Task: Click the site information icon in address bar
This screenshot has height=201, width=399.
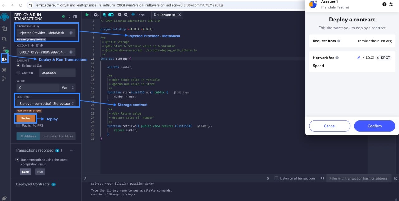Action: click(x=30, y=5)
